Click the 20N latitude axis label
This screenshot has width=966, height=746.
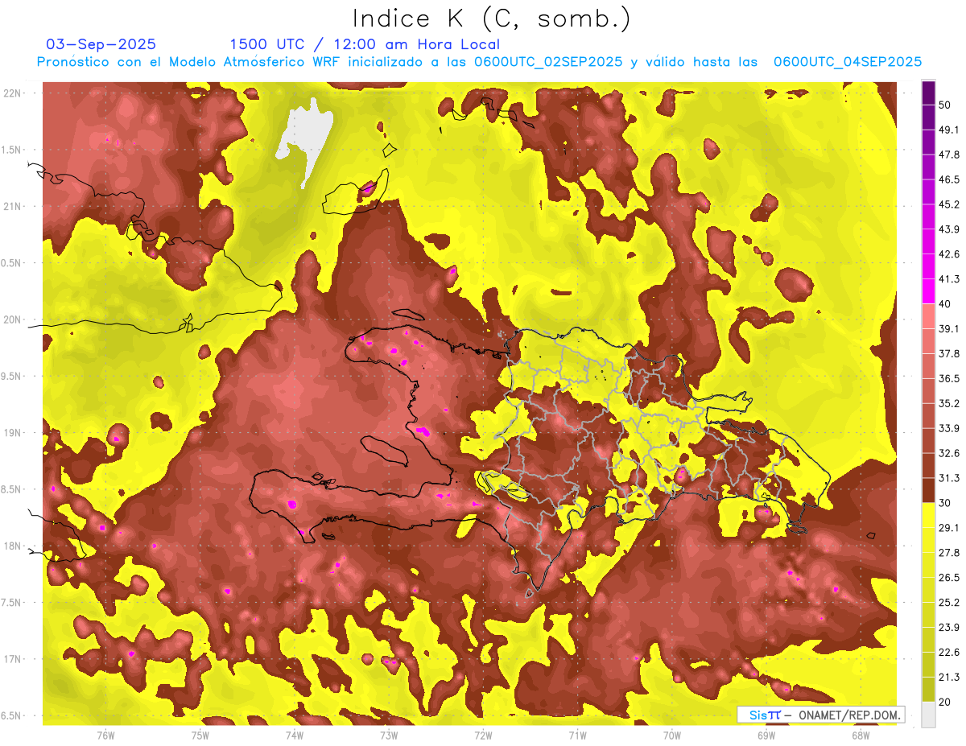pos(14,319)
